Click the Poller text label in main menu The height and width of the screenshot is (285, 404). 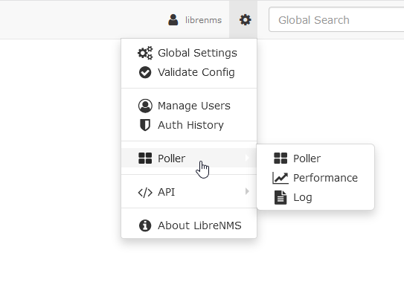(x=171, y=158)
